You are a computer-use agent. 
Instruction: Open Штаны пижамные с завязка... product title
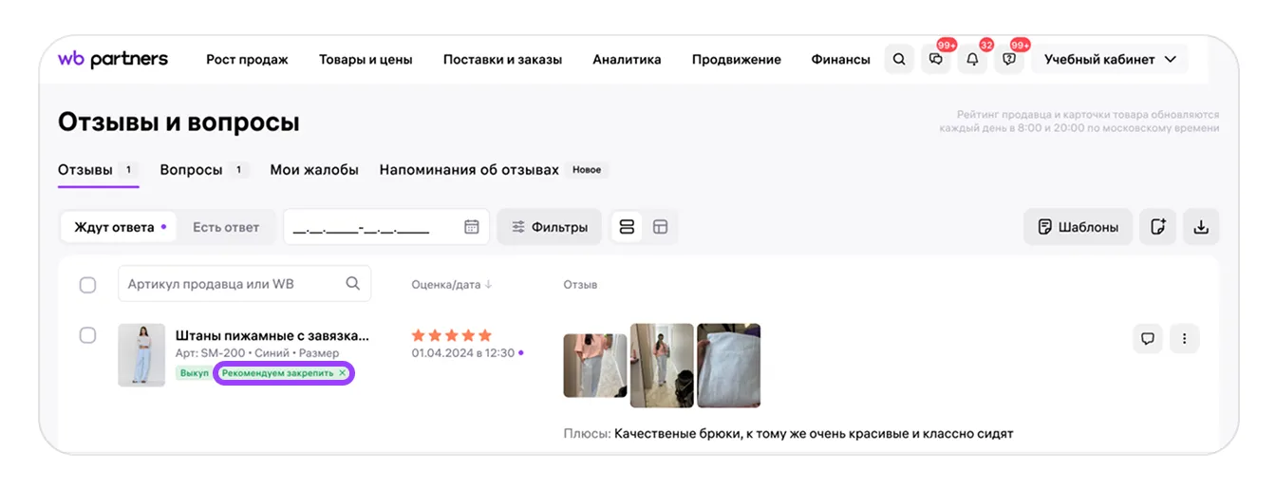tap(272, 335)
